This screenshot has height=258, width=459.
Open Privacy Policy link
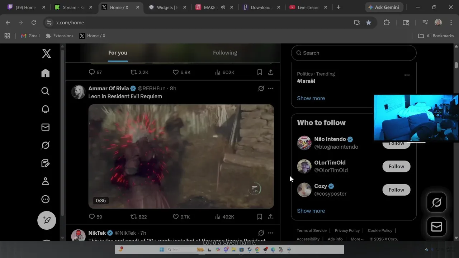(x=347, y=230)
